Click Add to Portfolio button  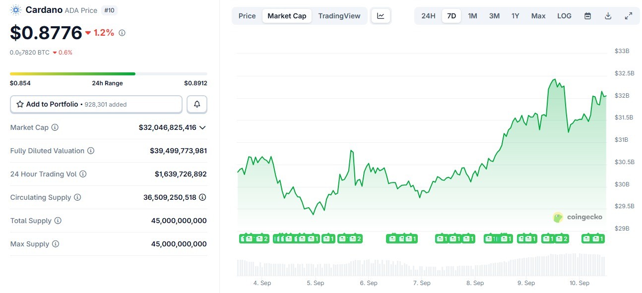pos(96,104)
